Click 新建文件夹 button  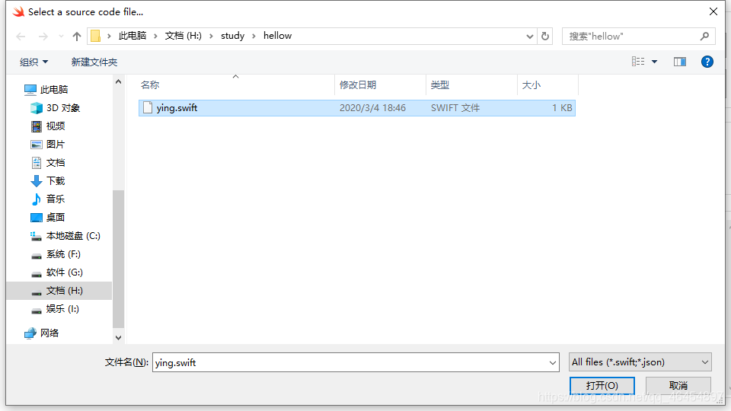coord(94,62)
